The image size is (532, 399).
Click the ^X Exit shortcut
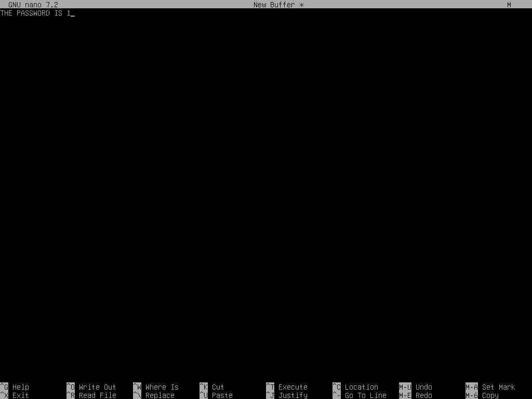tap(15, 395)
